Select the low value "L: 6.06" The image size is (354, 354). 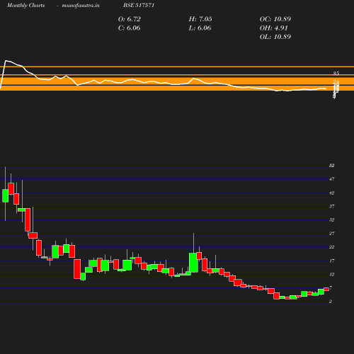(x=200, y=28)
